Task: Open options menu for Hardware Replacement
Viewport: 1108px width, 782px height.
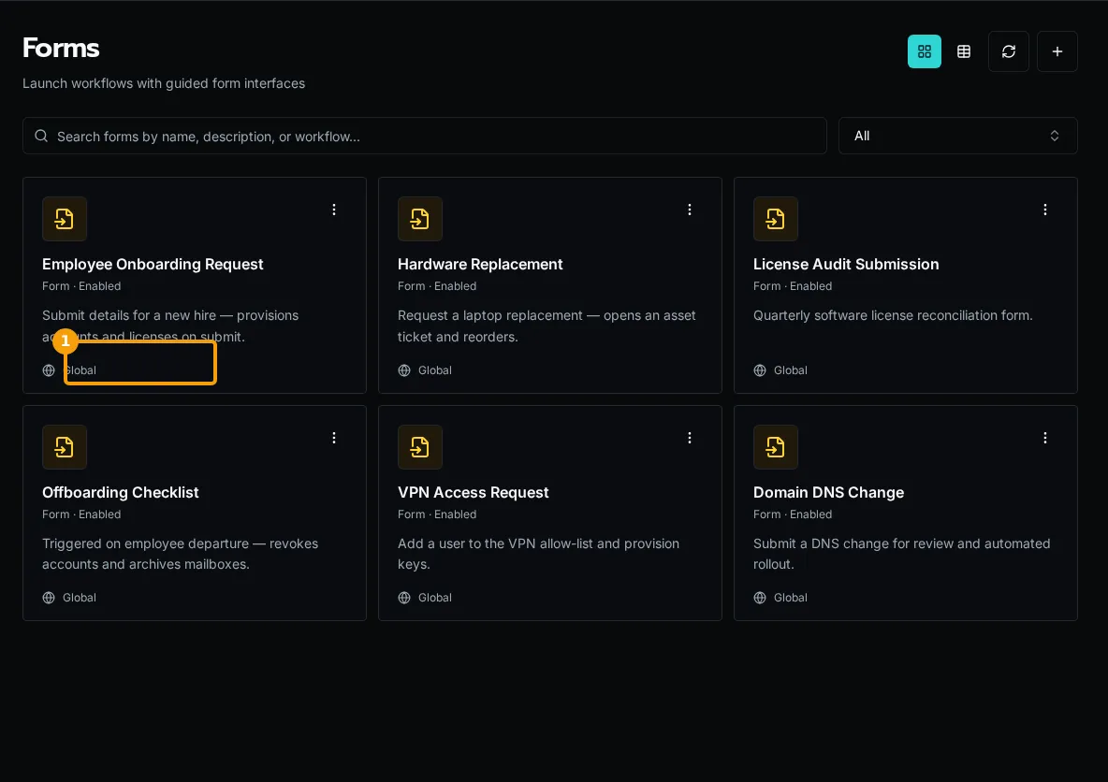Action: (690, 210)
